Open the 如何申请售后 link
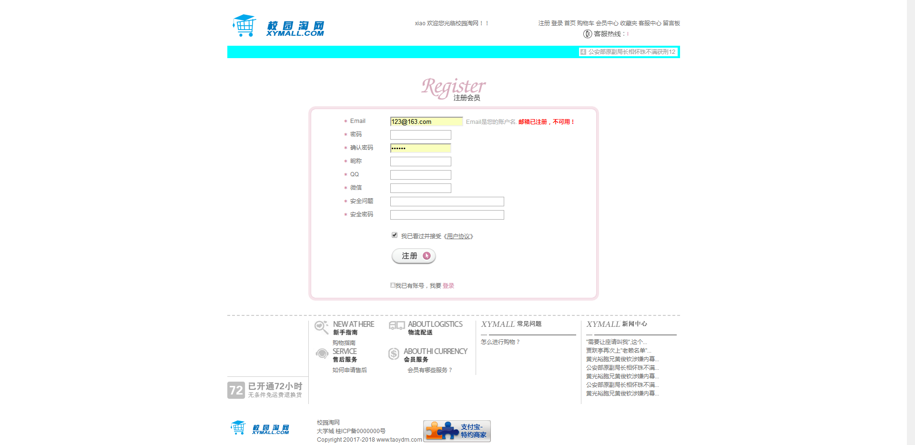Image resolution: width=915 pixels, height=445 pixels. pyautogui.click(x=350, y=370)
